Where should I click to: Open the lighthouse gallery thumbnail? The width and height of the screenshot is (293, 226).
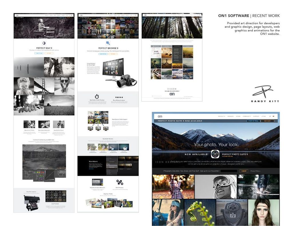[167, 63]
